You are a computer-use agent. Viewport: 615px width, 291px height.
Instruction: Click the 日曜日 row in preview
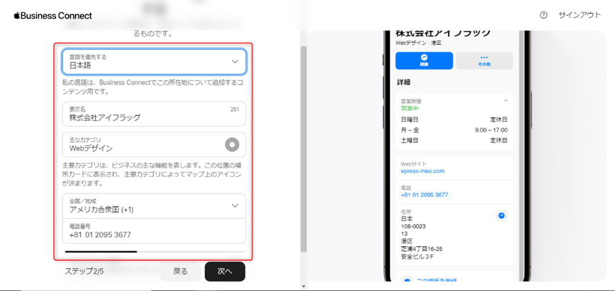454,119
